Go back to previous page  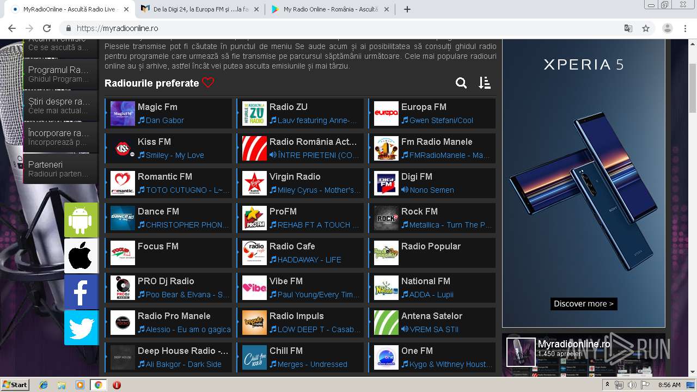(12, 28)
